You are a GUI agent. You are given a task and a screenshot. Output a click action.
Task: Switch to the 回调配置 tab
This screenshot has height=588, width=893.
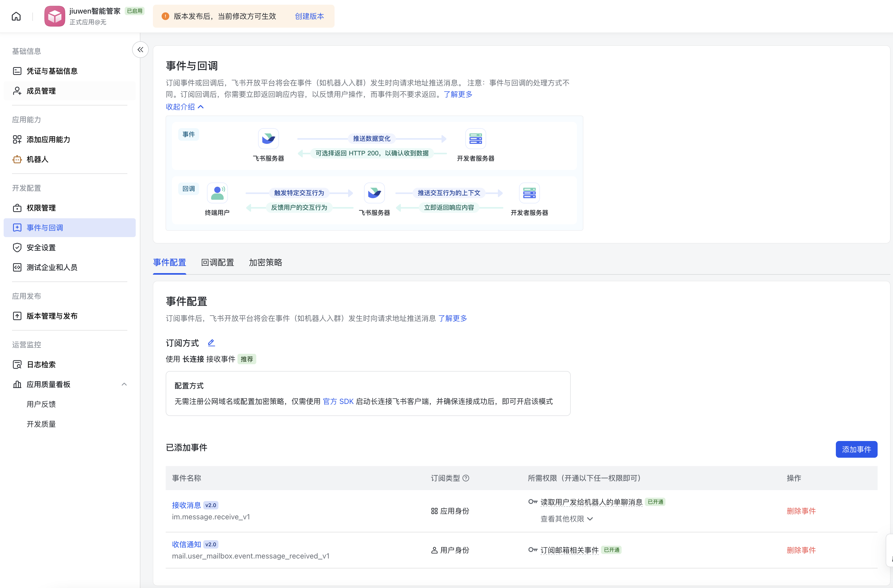pyautogui.click(x=217, y=262)
